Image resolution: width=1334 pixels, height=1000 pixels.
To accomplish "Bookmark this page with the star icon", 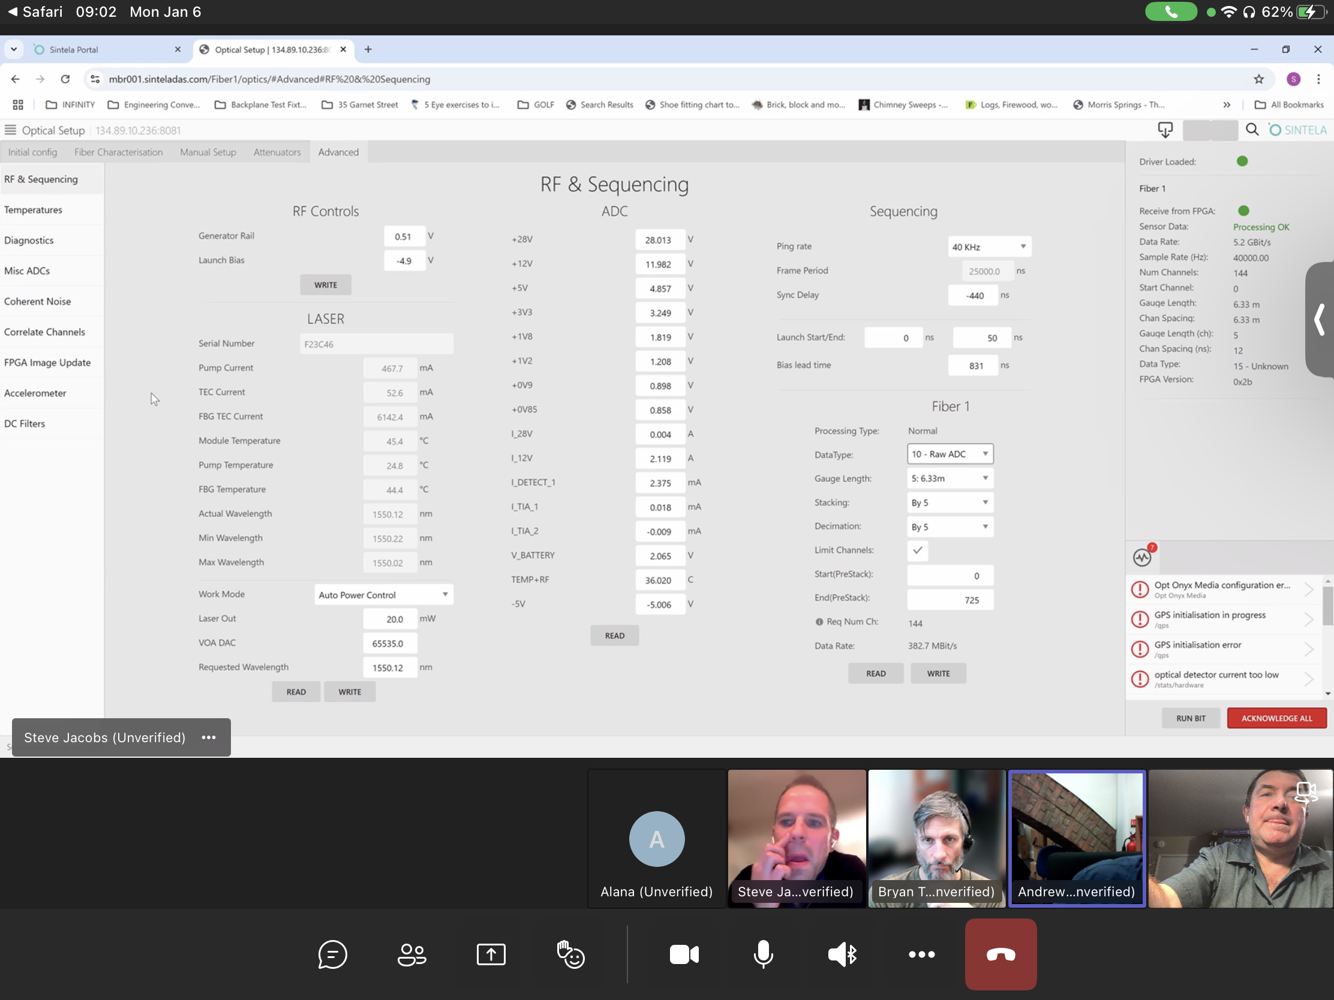I will 1258,79.
